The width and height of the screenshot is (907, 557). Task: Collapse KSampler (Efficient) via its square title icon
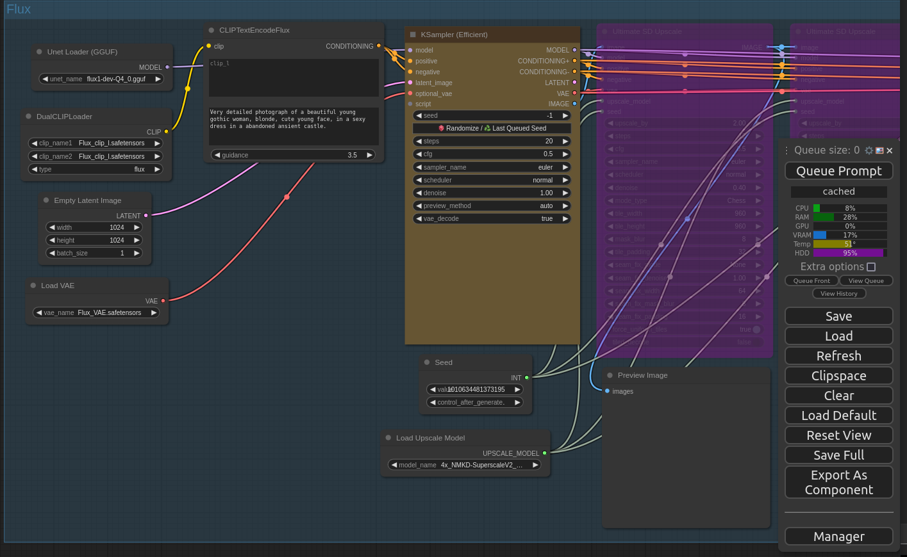(413, 35)
